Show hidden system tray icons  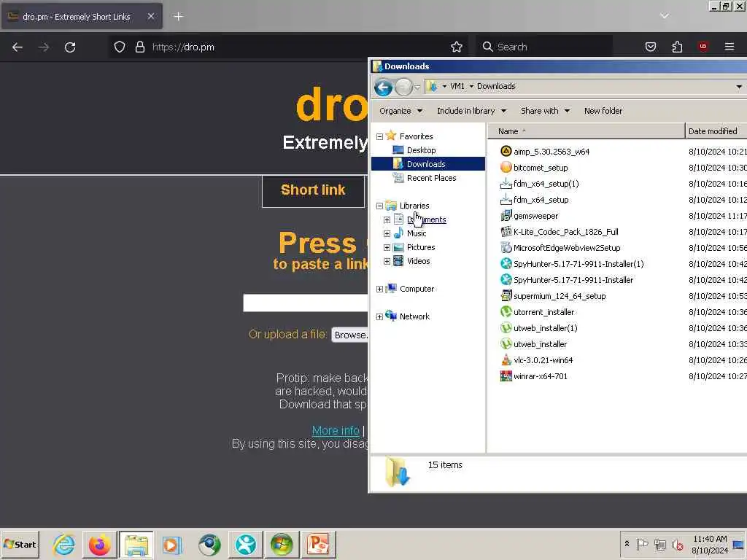click(627, 544)
